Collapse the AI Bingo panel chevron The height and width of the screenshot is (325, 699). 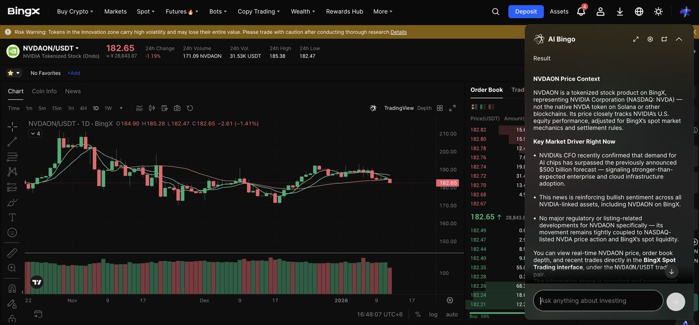(x=679, y=39)
